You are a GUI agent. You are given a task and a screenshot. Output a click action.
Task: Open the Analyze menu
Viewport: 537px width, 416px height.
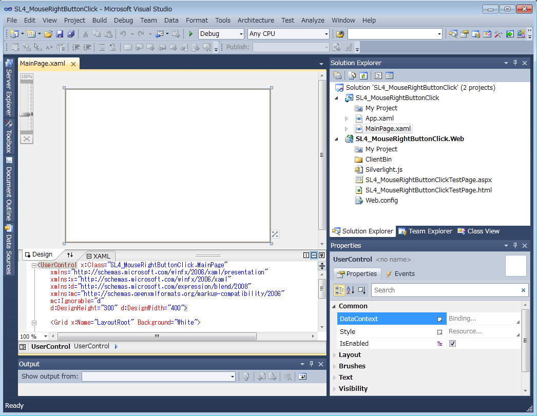(313, 21)
